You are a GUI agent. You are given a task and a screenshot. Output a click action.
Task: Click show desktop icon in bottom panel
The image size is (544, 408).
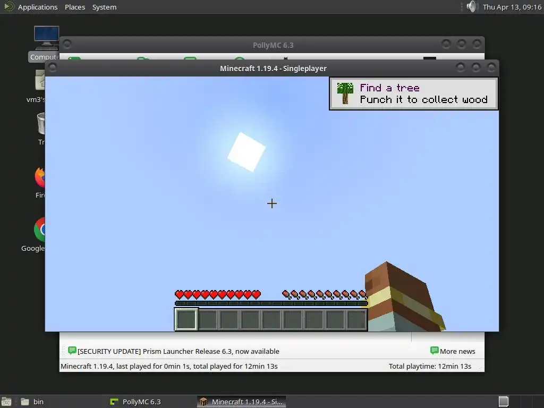[x=6, y=402]
